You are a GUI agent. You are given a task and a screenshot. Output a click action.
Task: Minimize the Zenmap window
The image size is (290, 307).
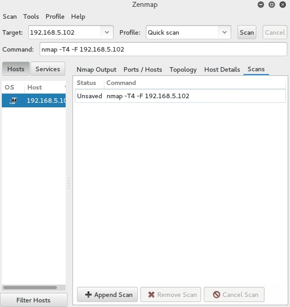coord(261,5)
